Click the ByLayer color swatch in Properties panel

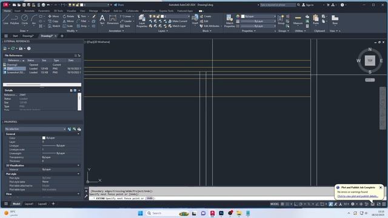[x=44, y=138]
